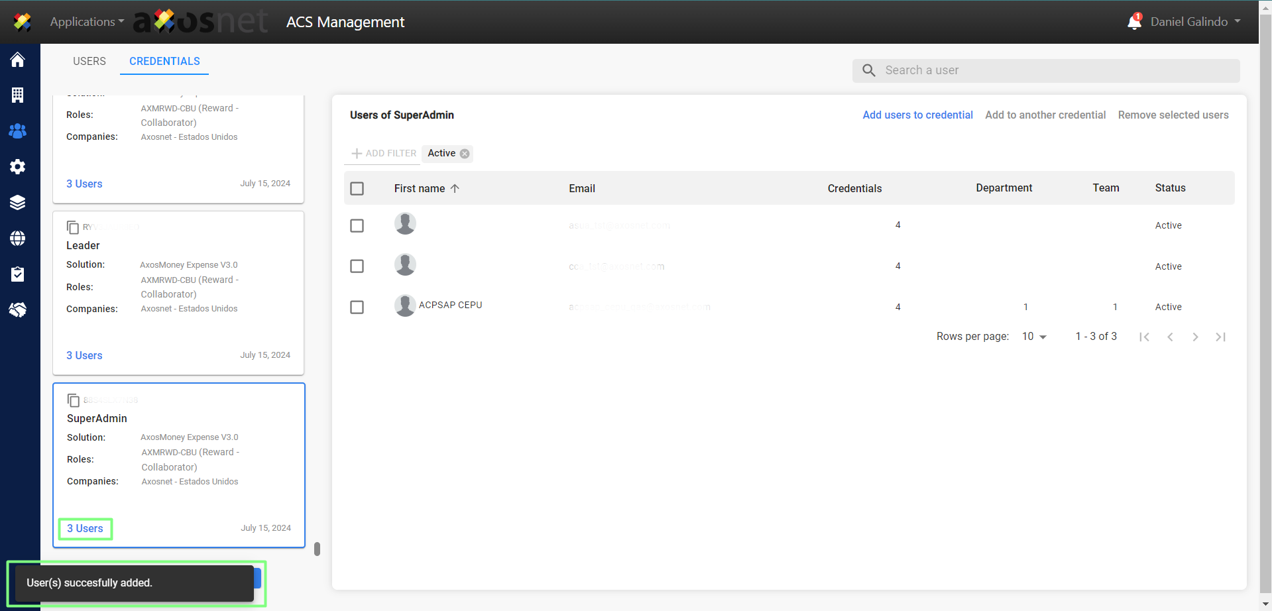Select the users group sidebar icon
1272x611 pixels.
coord(18,131)
